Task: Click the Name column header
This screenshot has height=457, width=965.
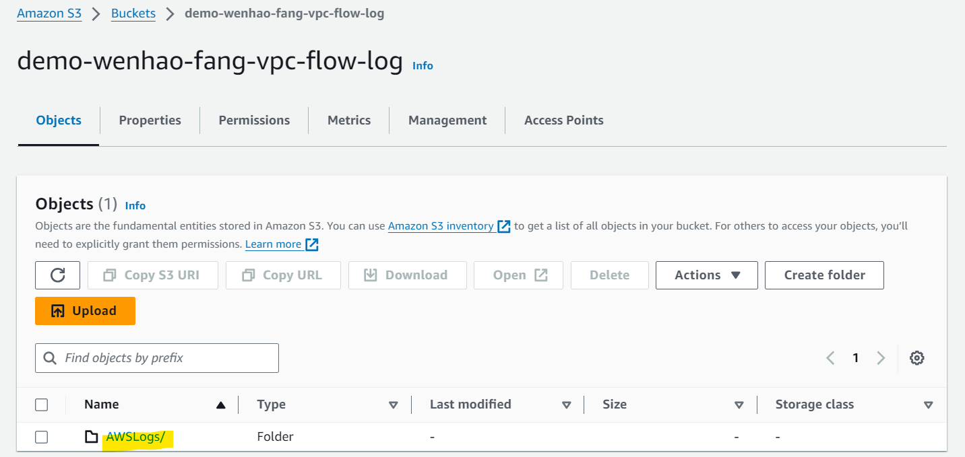Action: click(102, 405)
